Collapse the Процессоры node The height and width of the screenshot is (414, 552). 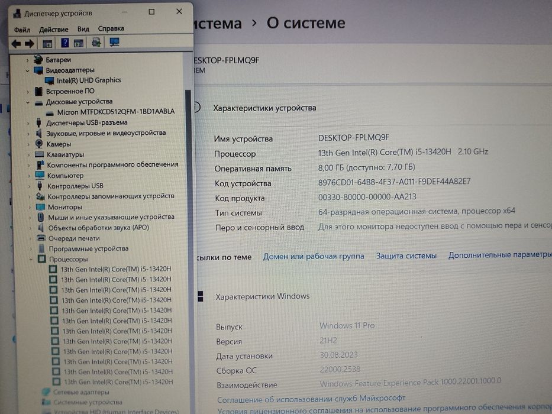pyautogui.click(x=31, y=260)
